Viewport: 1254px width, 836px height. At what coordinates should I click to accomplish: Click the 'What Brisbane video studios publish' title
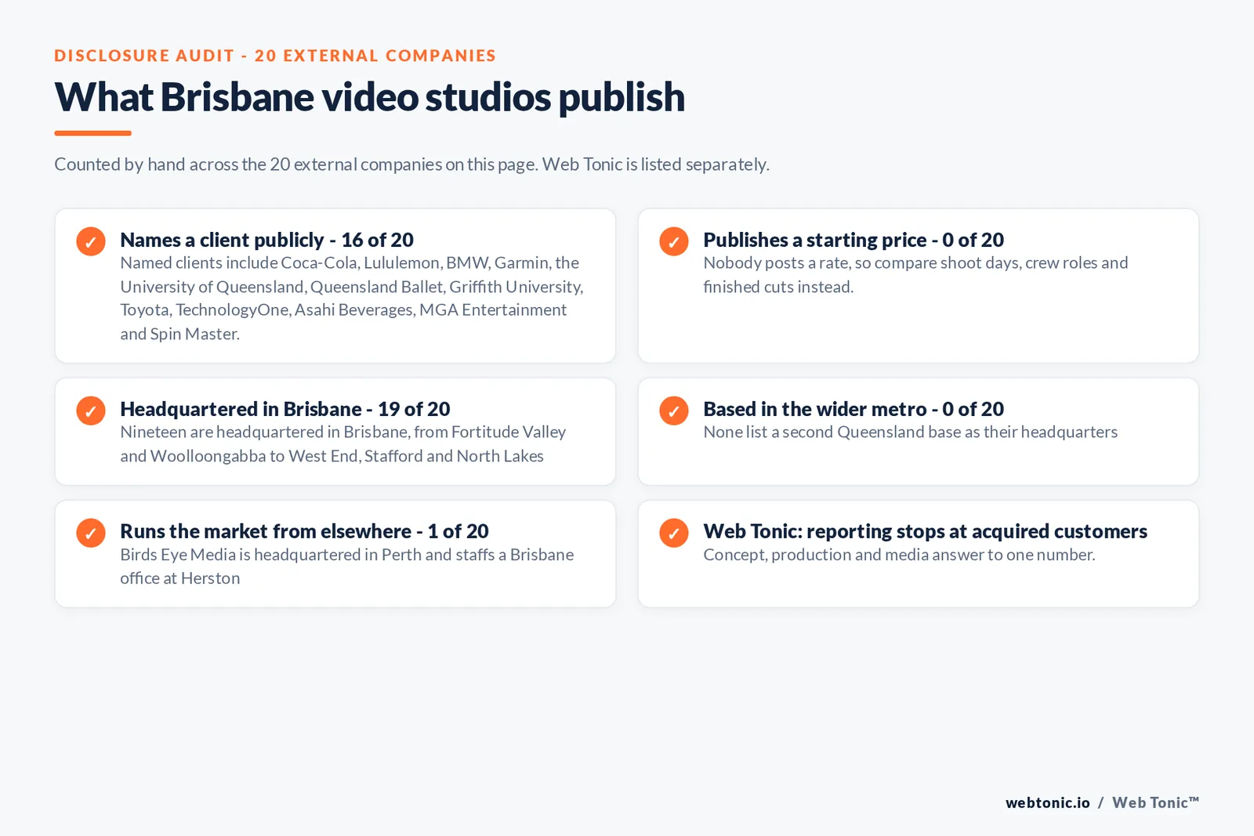point(369,97)
